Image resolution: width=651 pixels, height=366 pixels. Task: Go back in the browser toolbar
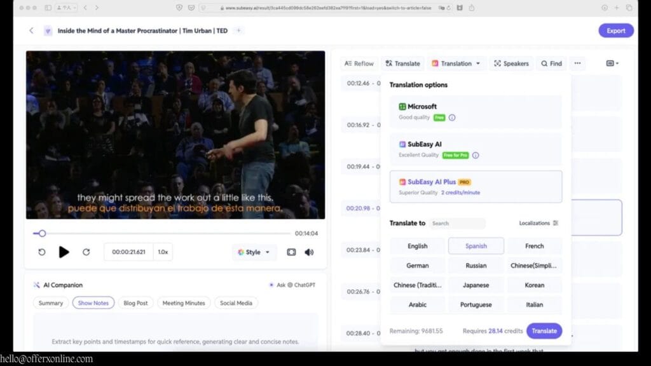(x=85, y=8)
